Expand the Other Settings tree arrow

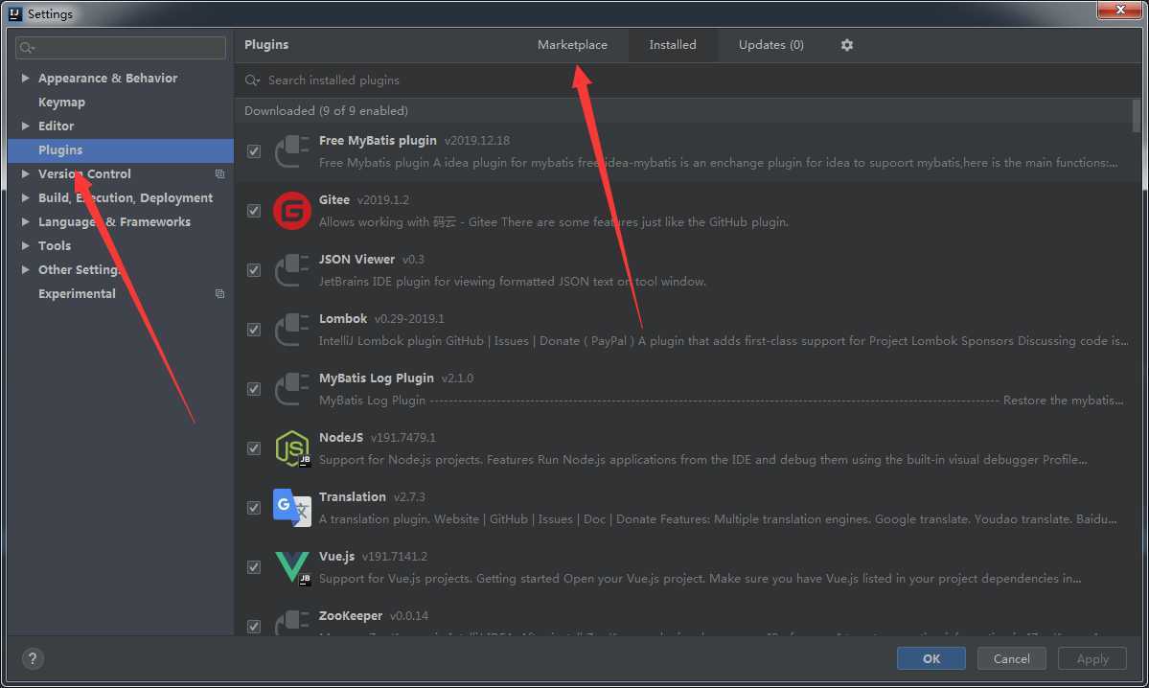(x=25, y=269)
